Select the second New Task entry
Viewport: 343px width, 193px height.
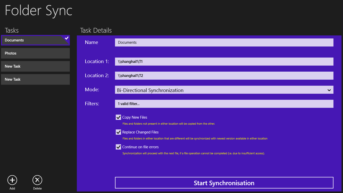click(35, 79)
